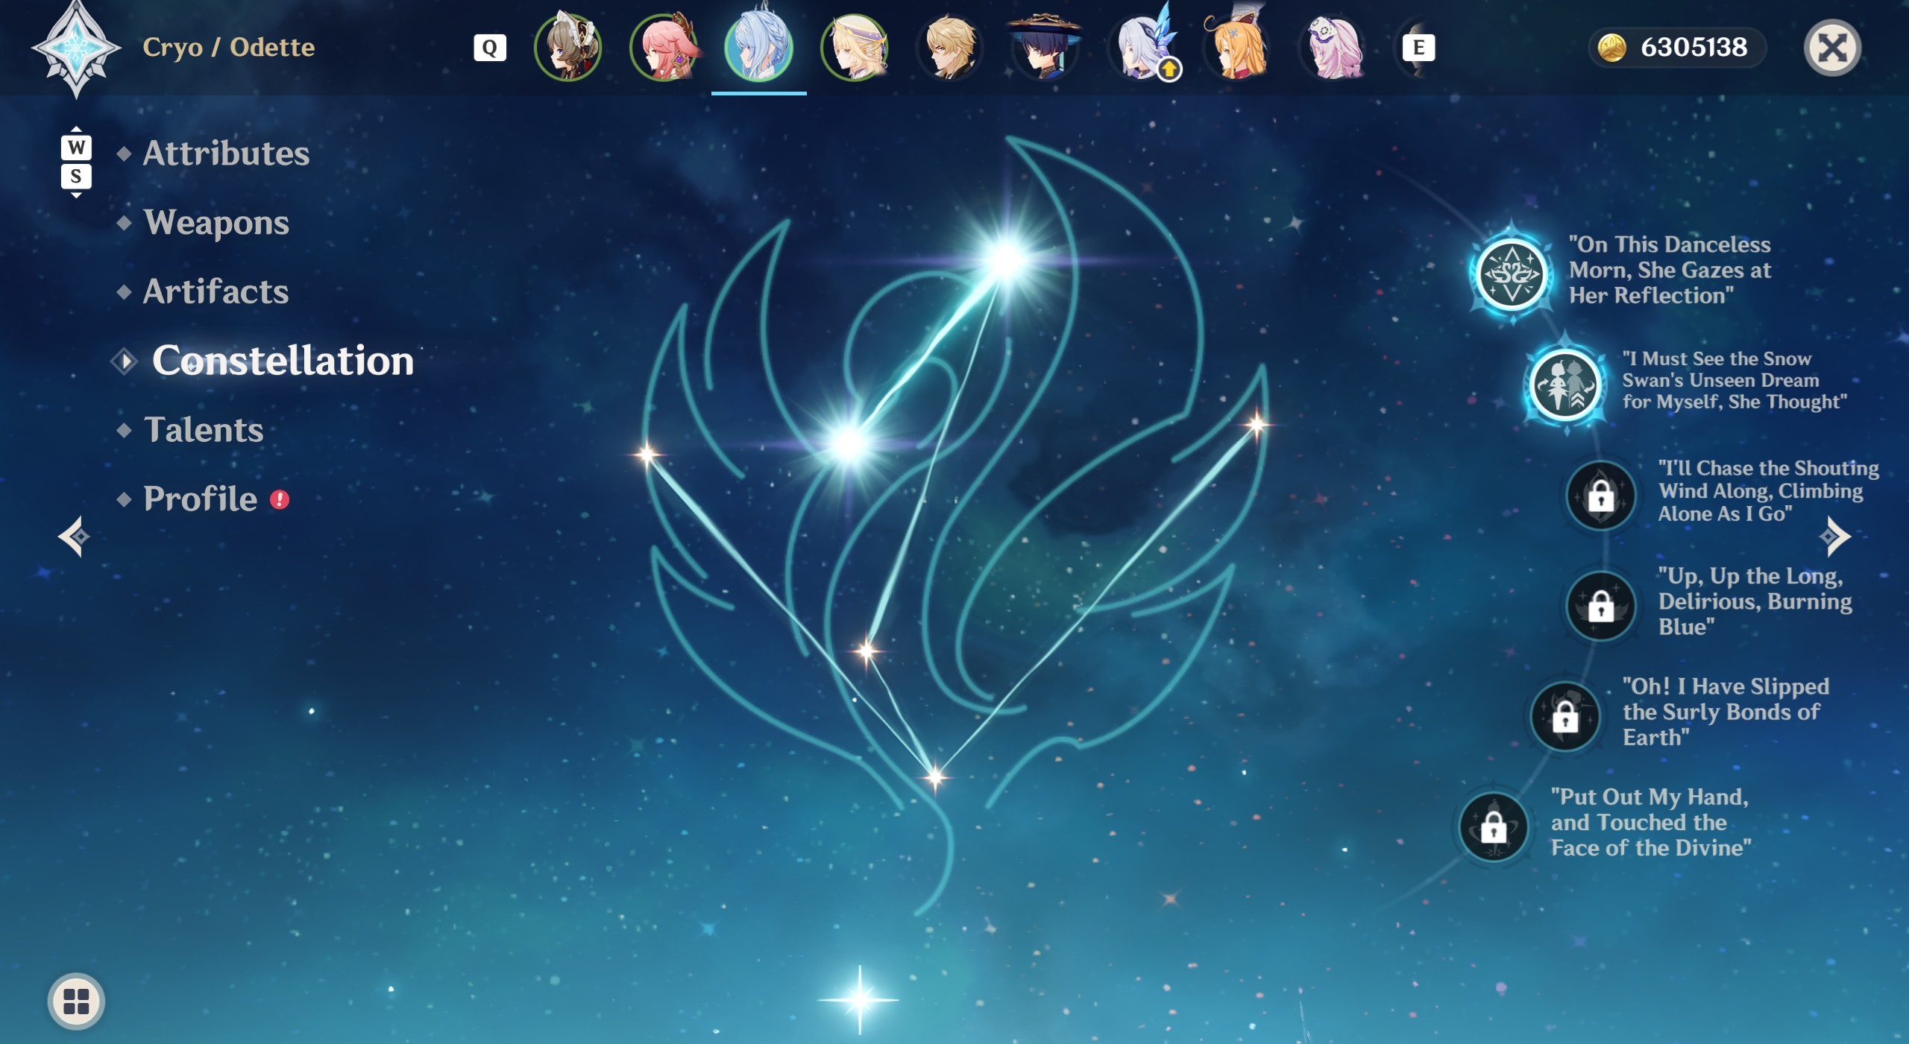This screenshot has height=1044, width=1909.
Task: Click "Put Out My Hand" constellation name
Action: point(1650,822)
